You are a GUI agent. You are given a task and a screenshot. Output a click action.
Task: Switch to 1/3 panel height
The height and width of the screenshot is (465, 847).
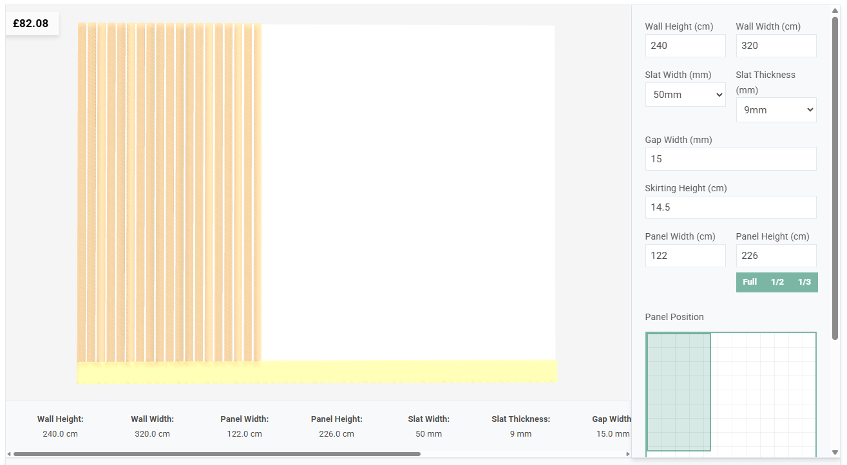pos(804,281)
